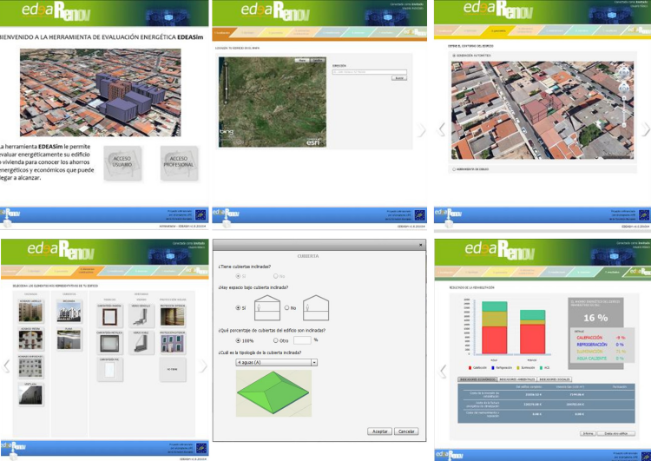Choose the Inclinada roof option
The width and height of the screenshot is (651, 461).
point(69,313)
